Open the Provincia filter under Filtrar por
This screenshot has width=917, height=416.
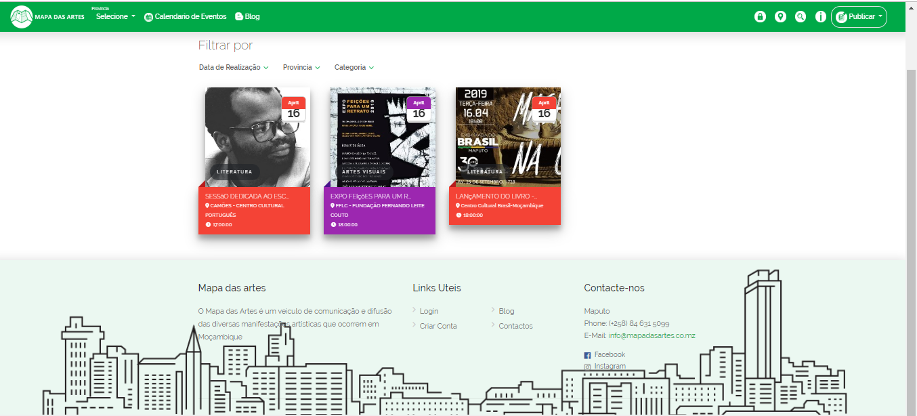click(301, 68)
